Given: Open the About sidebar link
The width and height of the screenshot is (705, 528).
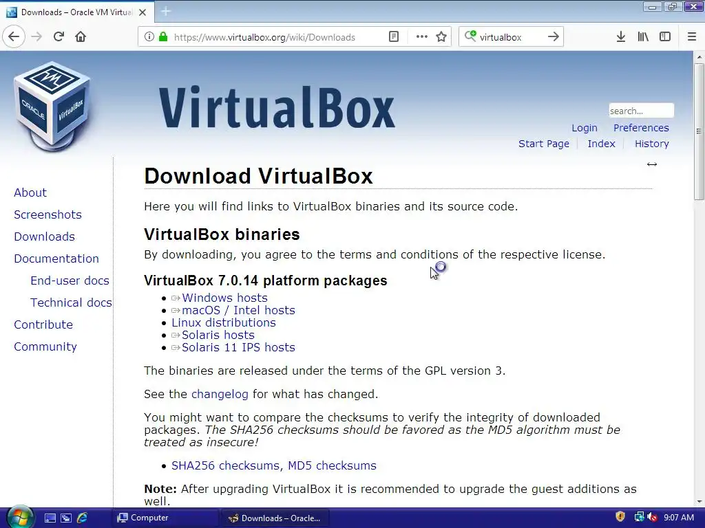Looking at the screenshot, I should (30, 192).
